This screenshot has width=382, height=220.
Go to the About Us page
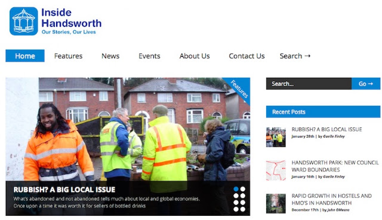tap(195, 56)
